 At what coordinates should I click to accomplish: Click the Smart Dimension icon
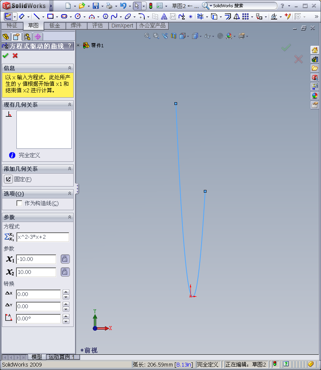pos(21,16)
